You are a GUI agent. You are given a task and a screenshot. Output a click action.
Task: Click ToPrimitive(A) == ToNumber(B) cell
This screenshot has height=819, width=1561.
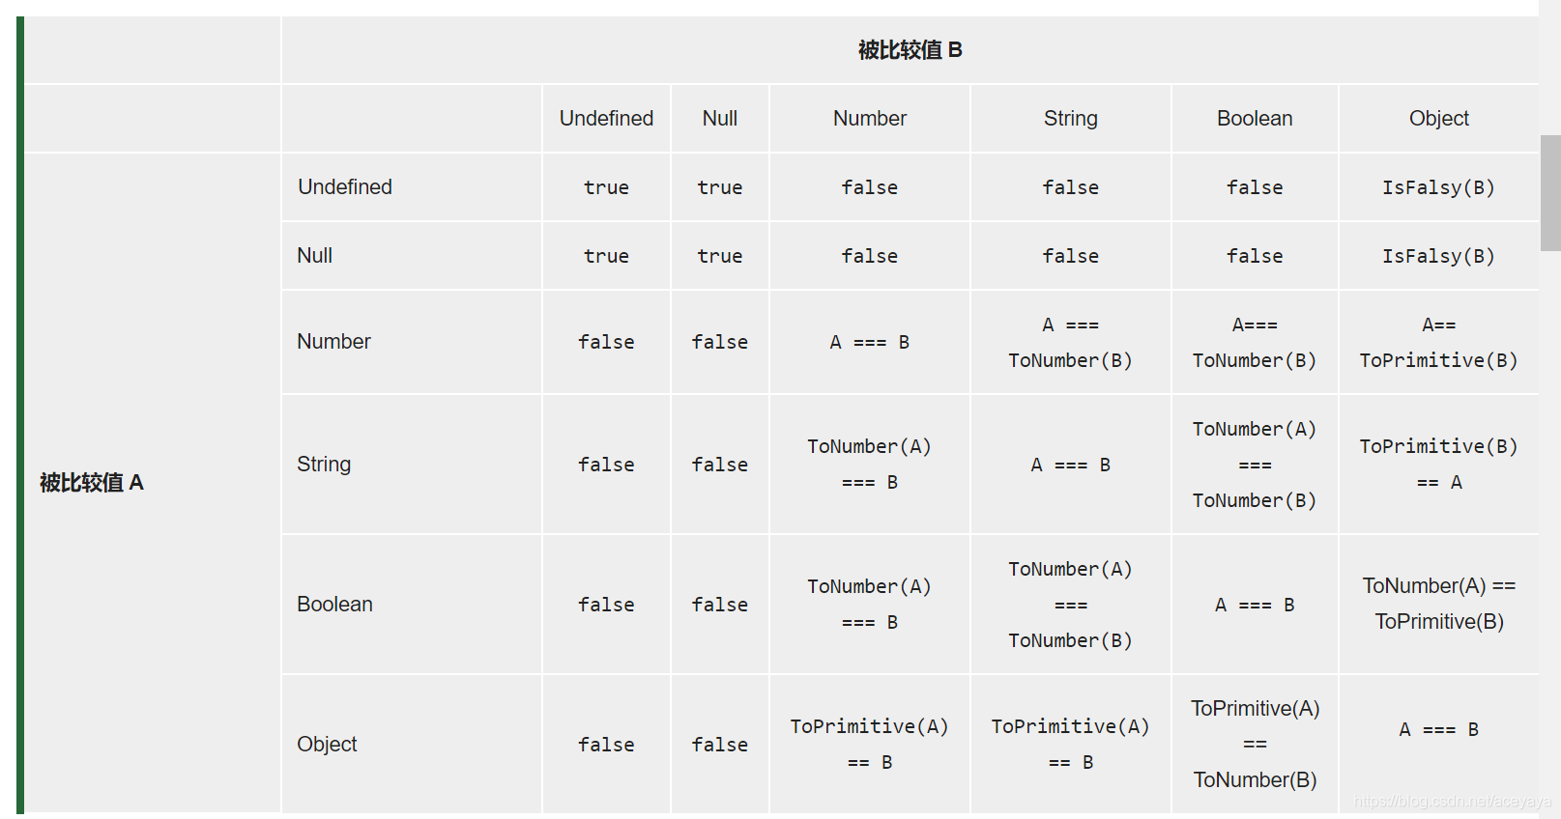1255,745
